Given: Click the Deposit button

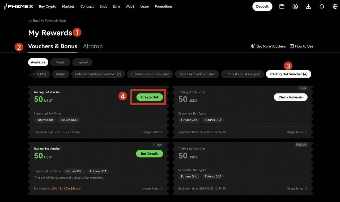Looking at the screenshot, I should click(x=262, y=6).
